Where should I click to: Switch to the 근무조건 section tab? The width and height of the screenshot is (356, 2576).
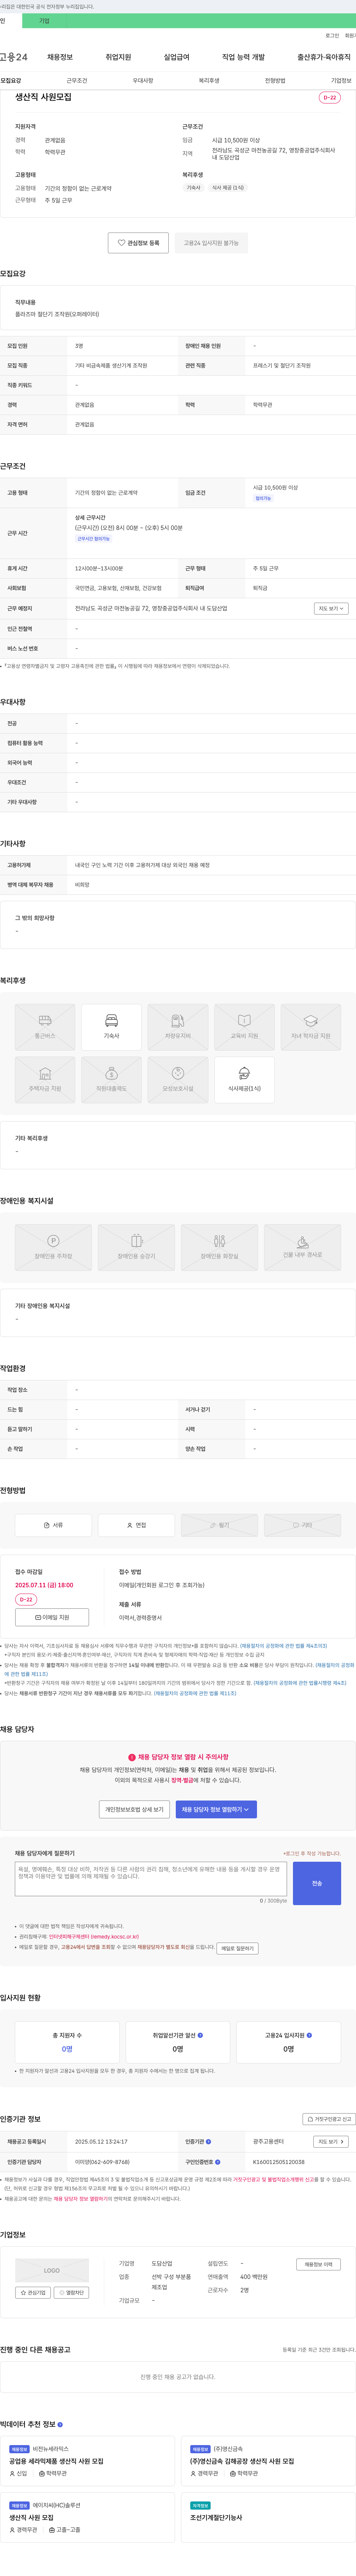[77, 80]
